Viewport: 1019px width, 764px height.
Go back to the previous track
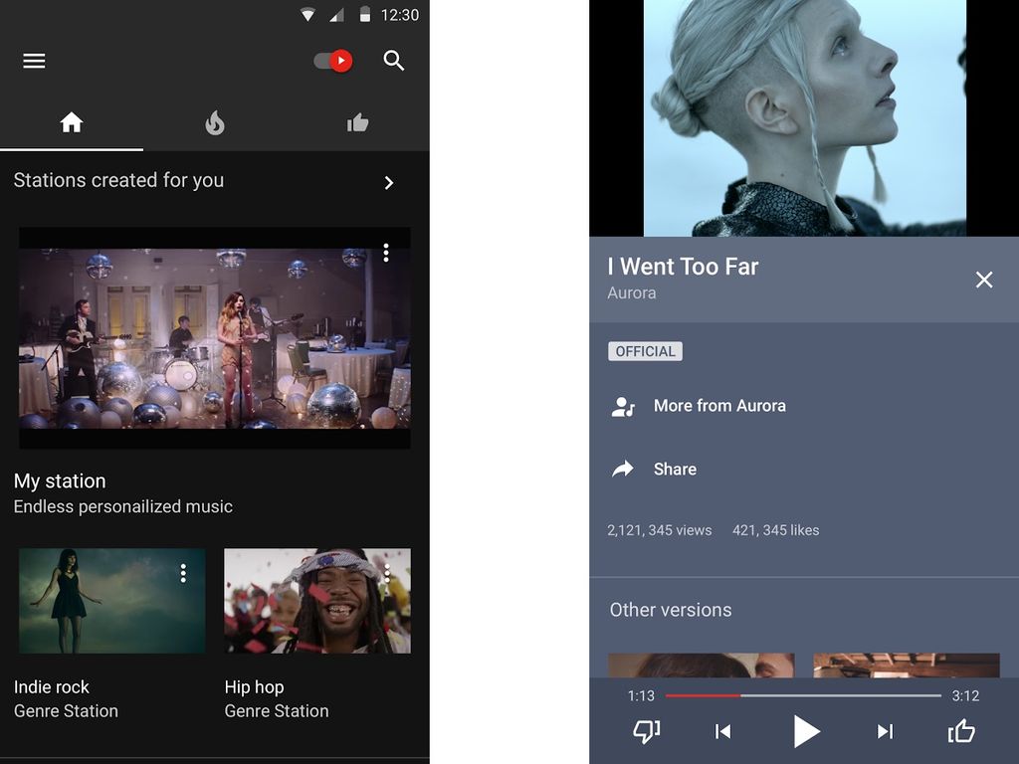pos(722,731)
